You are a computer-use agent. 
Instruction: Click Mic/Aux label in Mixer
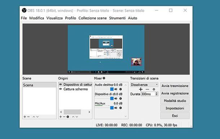(x=100, y=103)
